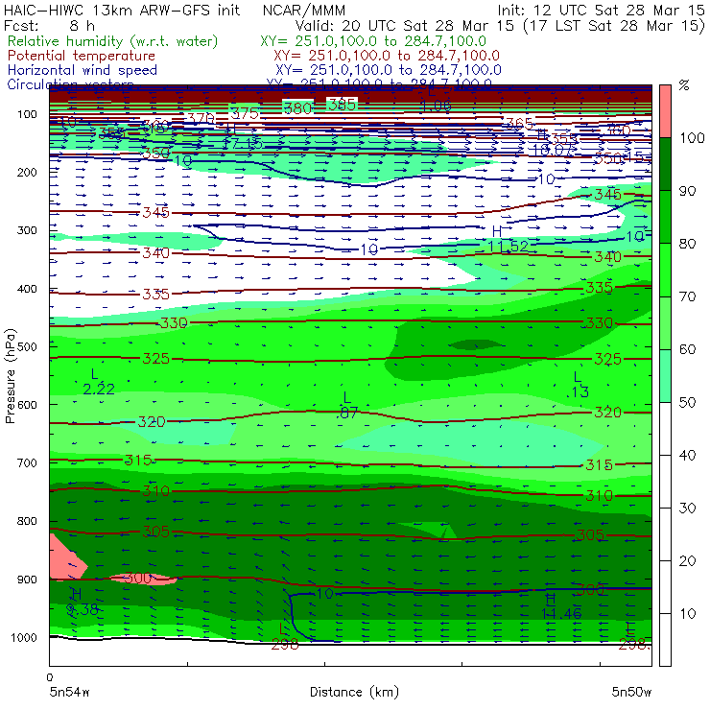Click the '40' label on the color bar
The height and width of the screenshot is (710, 710).
pos(687,455)
